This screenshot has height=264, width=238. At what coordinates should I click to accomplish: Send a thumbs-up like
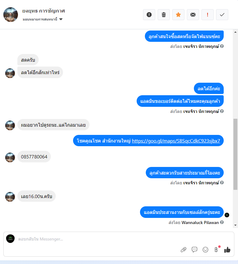point(227,250)
